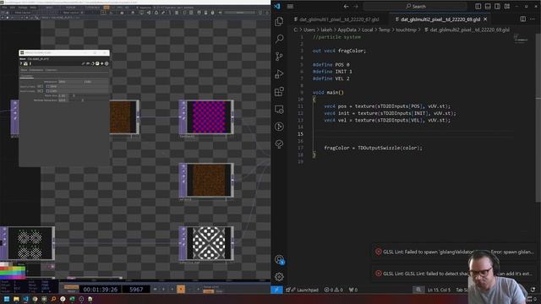
Task: Open Run and Debug view
Action: (x=279, y=73)
